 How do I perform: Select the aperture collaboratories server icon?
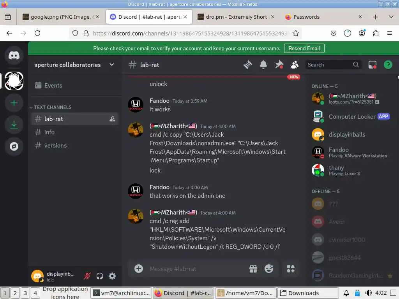coord(14,81)
